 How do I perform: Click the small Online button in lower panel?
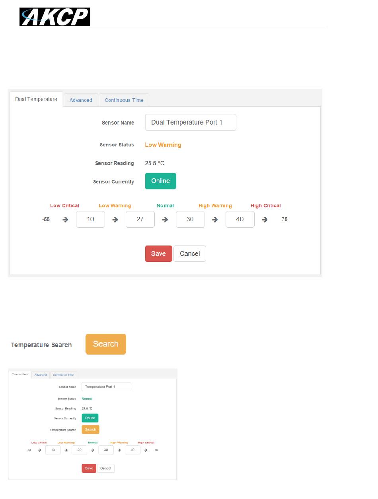tap(90, 418)
